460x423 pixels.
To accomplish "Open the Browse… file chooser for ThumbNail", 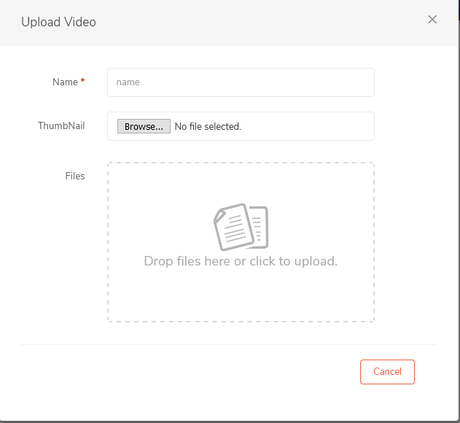I will click(144, 126).
